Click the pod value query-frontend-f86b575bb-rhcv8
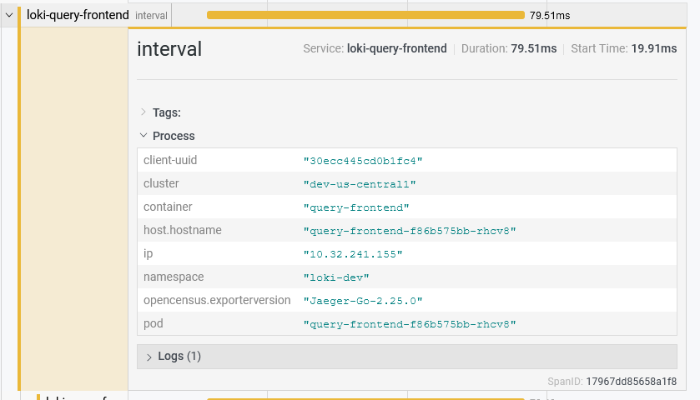 point(410,324)
